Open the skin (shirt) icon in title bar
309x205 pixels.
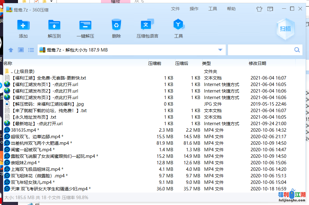click(x=259, y=9)
